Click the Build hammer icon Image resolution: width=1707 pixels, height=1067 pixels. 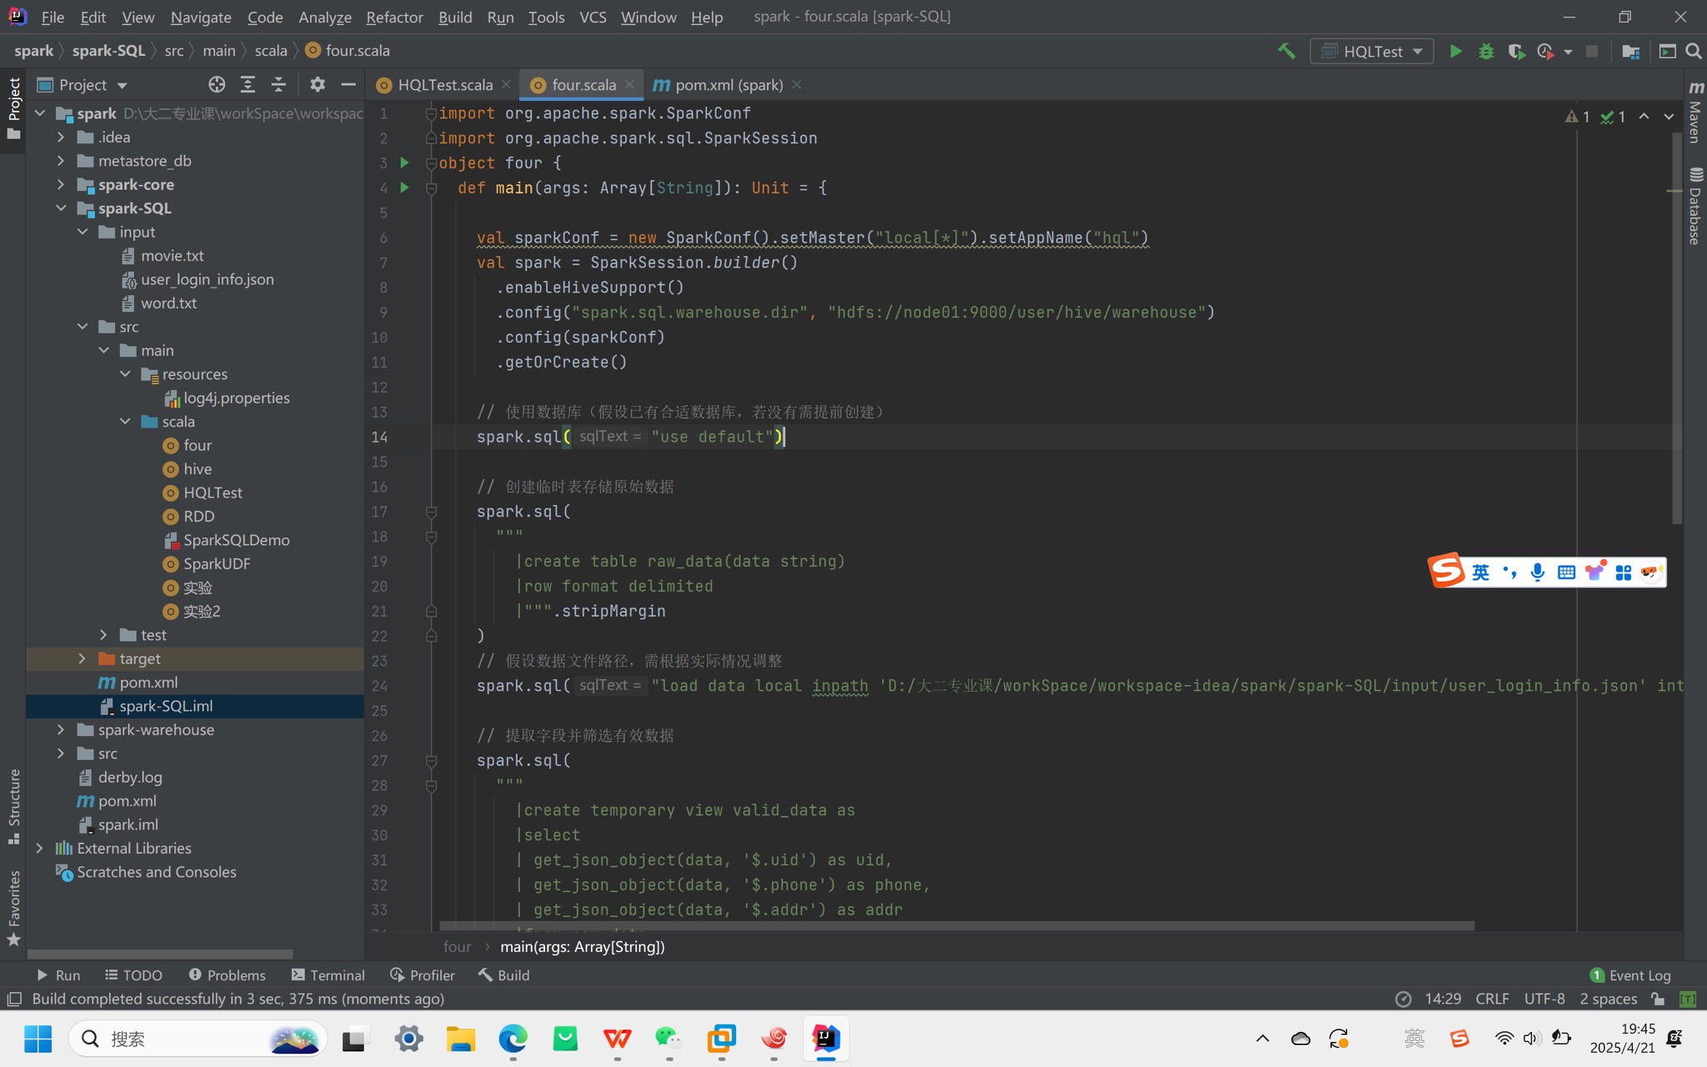pyautogui.click(x=1286, y=52)
